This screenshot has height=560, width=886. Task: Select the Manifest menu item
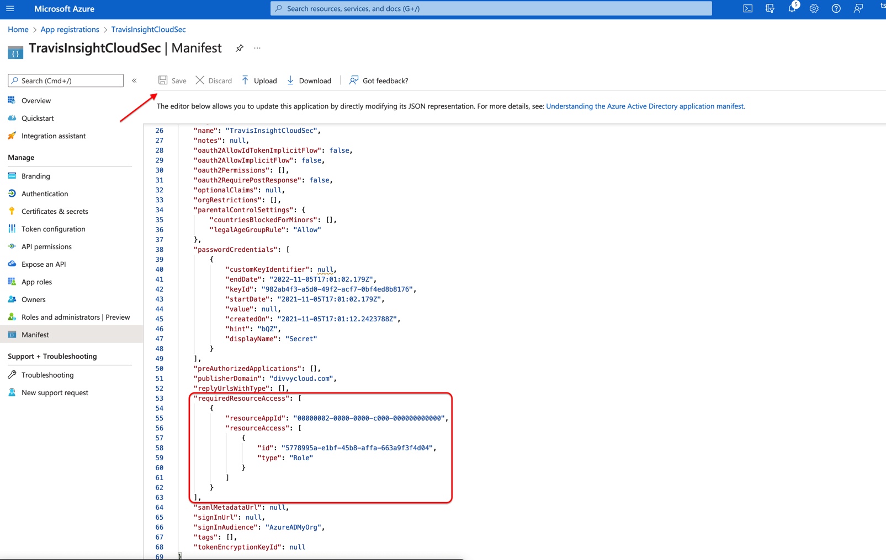coord(71,335)
